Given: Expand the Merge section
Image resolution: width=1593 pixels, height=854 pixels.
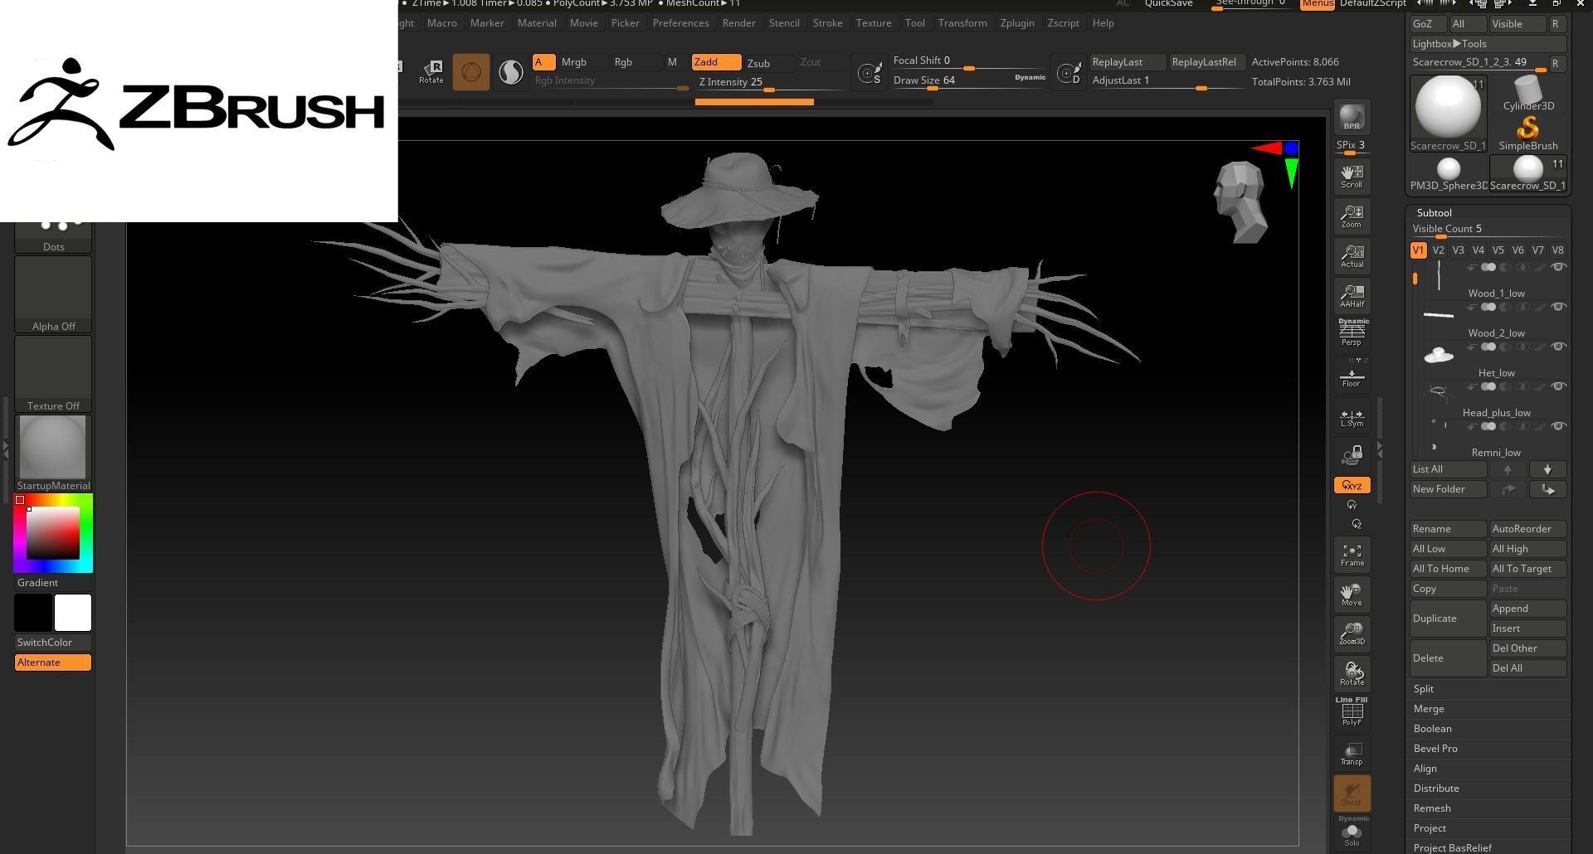Looking at the screenshot, I should (1429, 709).
